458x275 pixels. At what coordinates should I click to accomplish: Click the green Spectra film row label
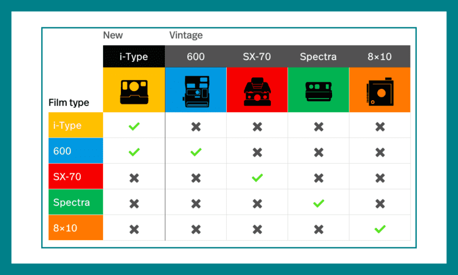tap(76, 202)
